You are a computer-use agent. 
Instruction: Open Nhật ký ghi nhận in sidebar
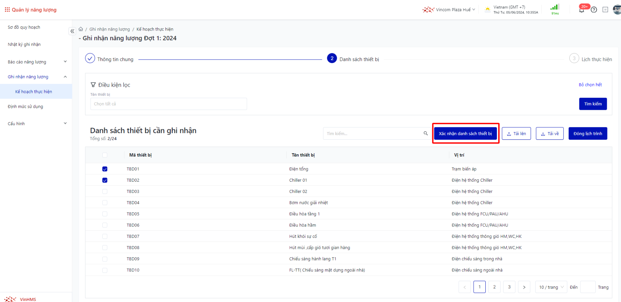24,44
